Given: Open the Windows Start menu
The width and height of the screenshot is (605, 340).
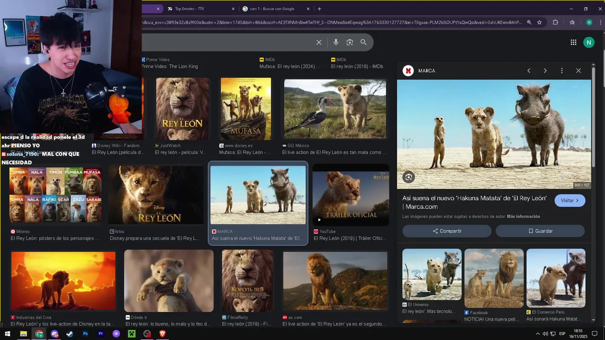Looking at the screenshot, I should (x=8, y=334).
